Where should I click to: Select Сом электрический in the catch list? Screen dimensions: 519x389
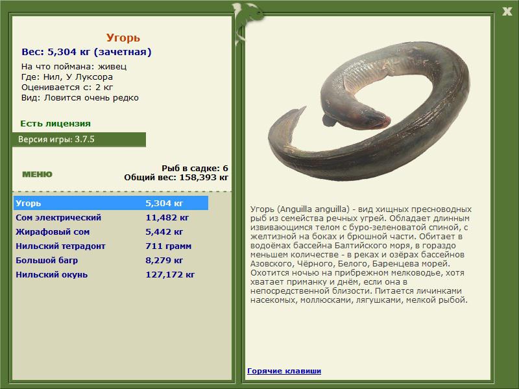pos(111,218)
